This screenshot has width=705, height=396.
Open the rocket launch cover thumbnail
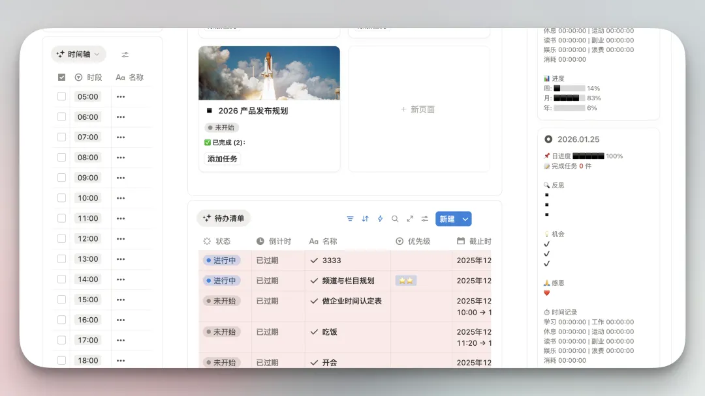click(269, 73)
